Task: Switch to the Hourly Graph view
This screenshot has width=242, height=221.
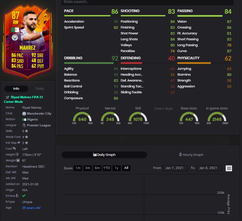Action: (x=191, y=155)
